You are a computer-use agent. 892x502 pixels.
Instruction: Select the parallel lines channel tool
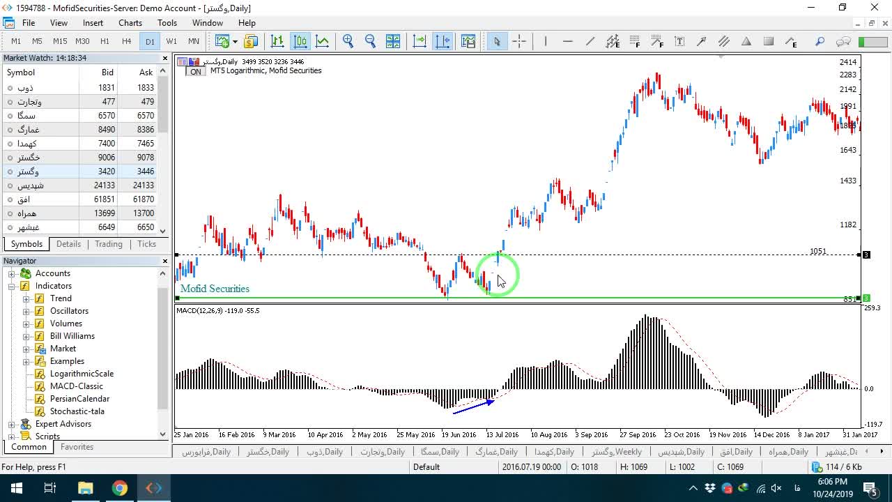click(x=724, y=41)
